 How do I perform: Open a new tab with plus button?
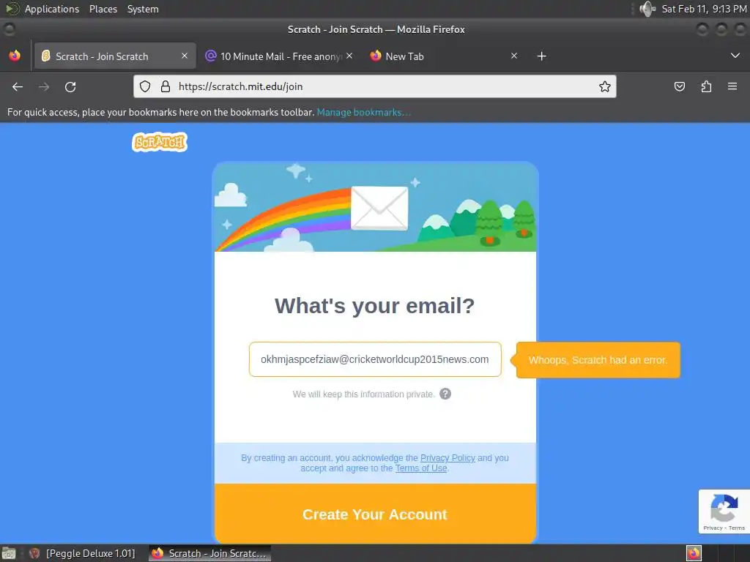pos(541,56)
